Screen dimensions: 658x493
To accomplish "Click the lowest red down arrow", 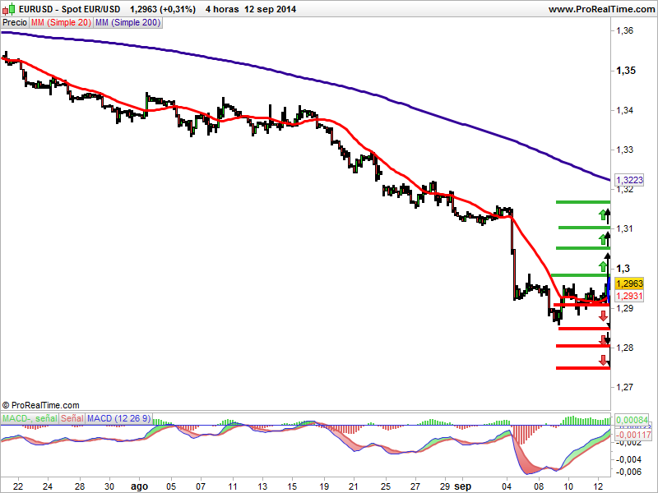I will coord(604,360).
